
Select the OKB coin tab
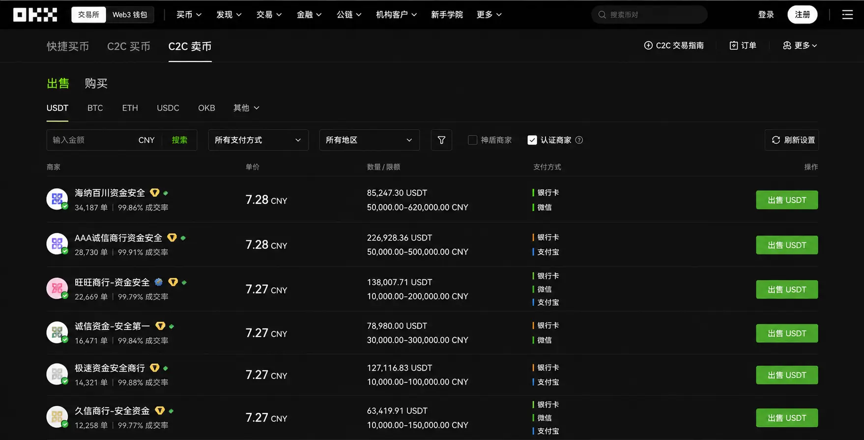click(206, 108)
